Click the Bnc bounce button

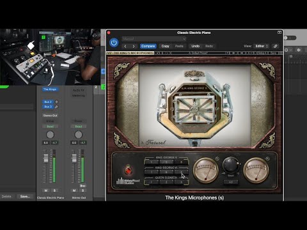83,186
